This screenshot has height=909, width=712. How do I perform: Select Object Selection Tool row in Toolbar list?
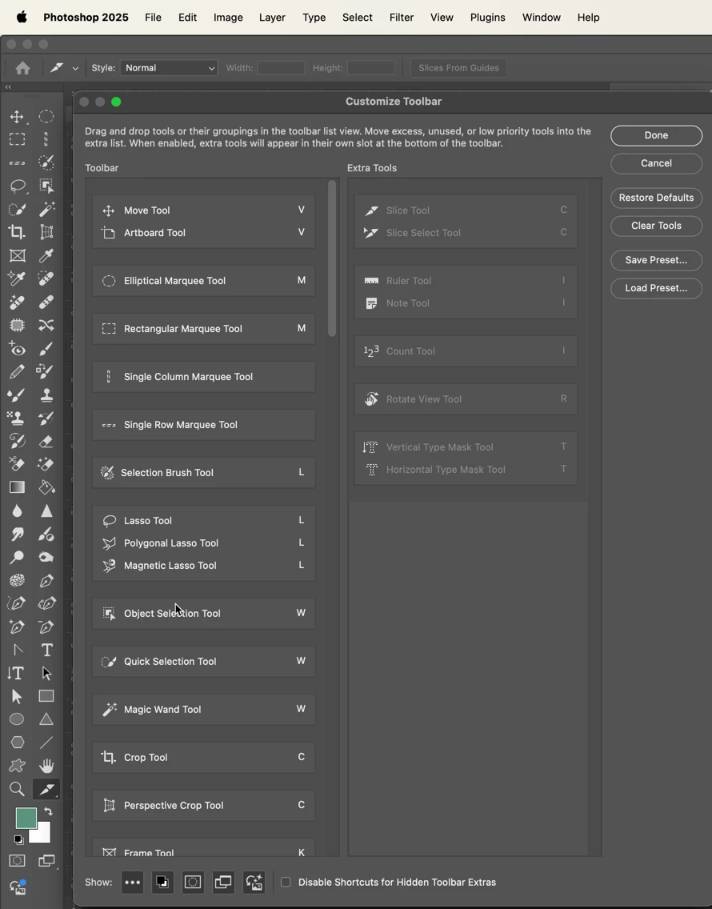(x=203, y=614)
